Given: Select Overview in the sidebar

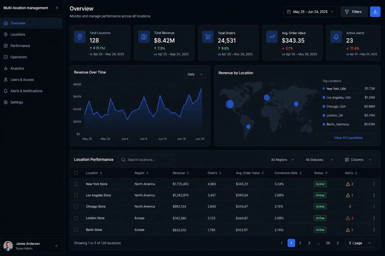Looking at the screenshot, I should coord(31,23).
